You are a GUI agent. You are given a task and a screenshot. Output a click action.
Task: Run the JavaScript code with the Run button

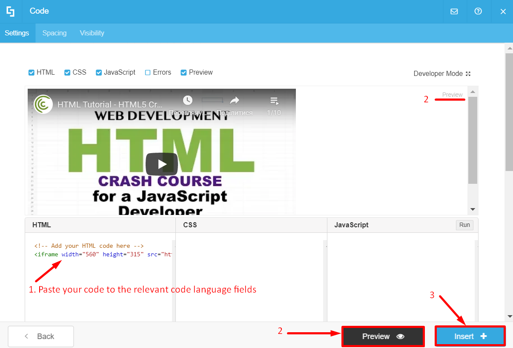click(464, 225)
